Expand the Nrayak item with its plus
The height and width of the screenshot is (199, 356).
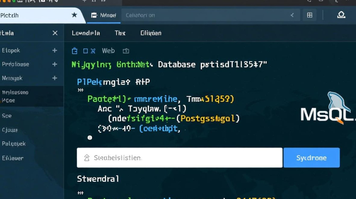55,78
